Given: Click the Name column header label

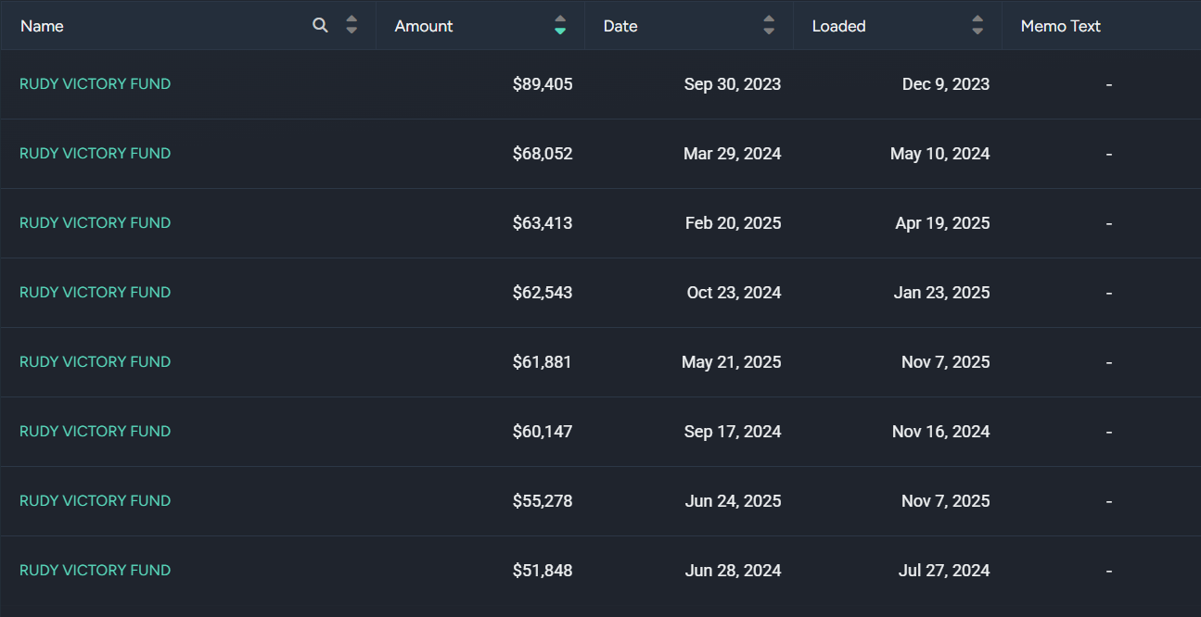Looking at the screenshot, I should (42, 26).
